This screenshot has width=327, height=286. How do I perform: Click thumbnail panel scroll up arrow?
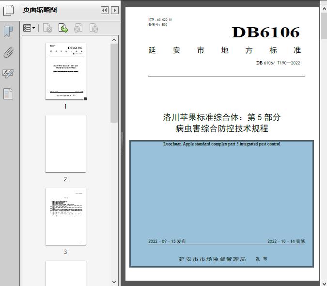[114, 40]
